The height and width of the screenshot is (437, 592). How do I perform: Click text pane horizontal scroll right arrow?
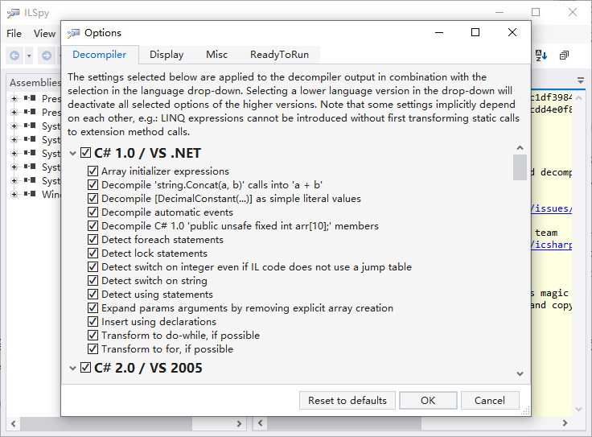coord(565,423)
